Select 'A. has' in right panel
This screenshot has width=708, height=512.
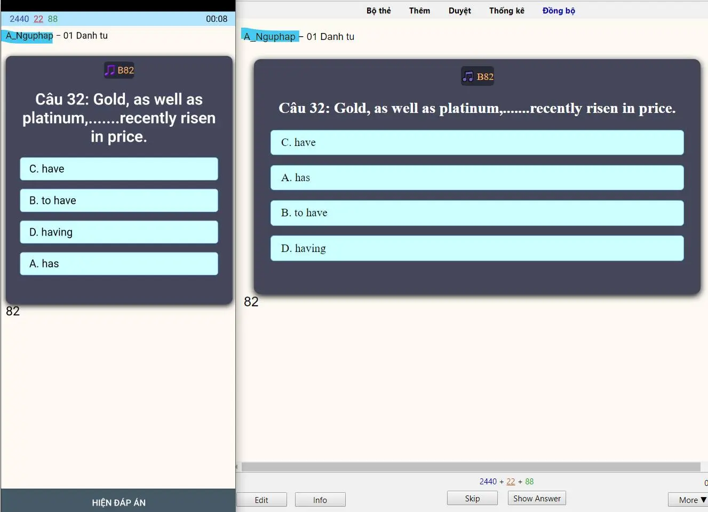coord(476,177)
